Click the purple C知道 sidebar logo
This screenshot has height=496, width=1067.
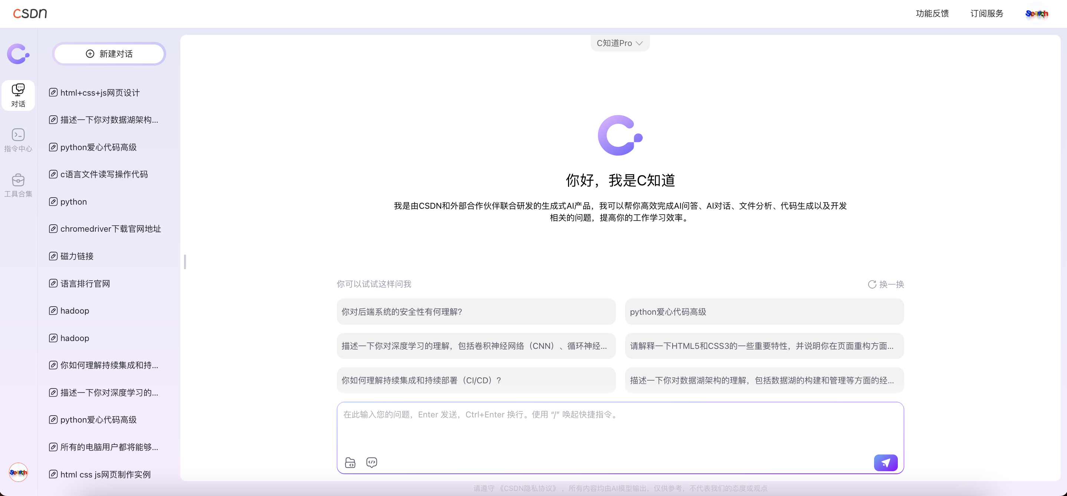click(x=18, y=54)
